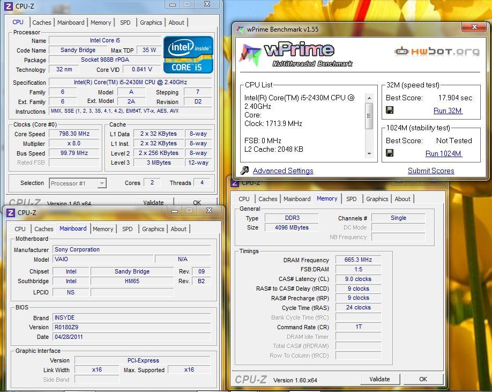Close the wPrime Benchmark window

pos(474,27)
